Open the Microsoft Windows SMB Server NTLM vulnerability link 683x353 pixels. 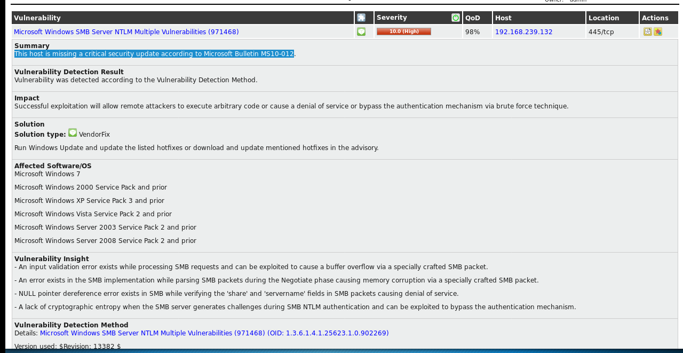click(x=126, y=32)
